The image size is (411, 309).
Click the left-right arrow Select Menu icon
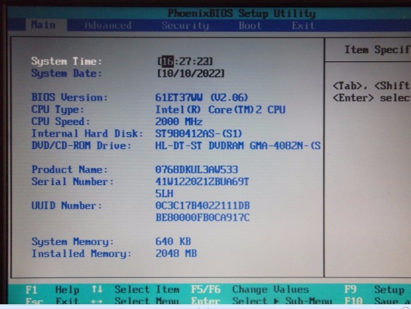coord(96,302)
